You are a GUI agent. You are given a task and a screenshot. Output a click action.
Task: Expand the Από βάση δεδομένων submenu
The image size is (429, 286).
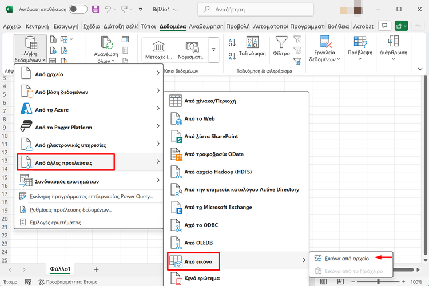click(x=89, y=92)
